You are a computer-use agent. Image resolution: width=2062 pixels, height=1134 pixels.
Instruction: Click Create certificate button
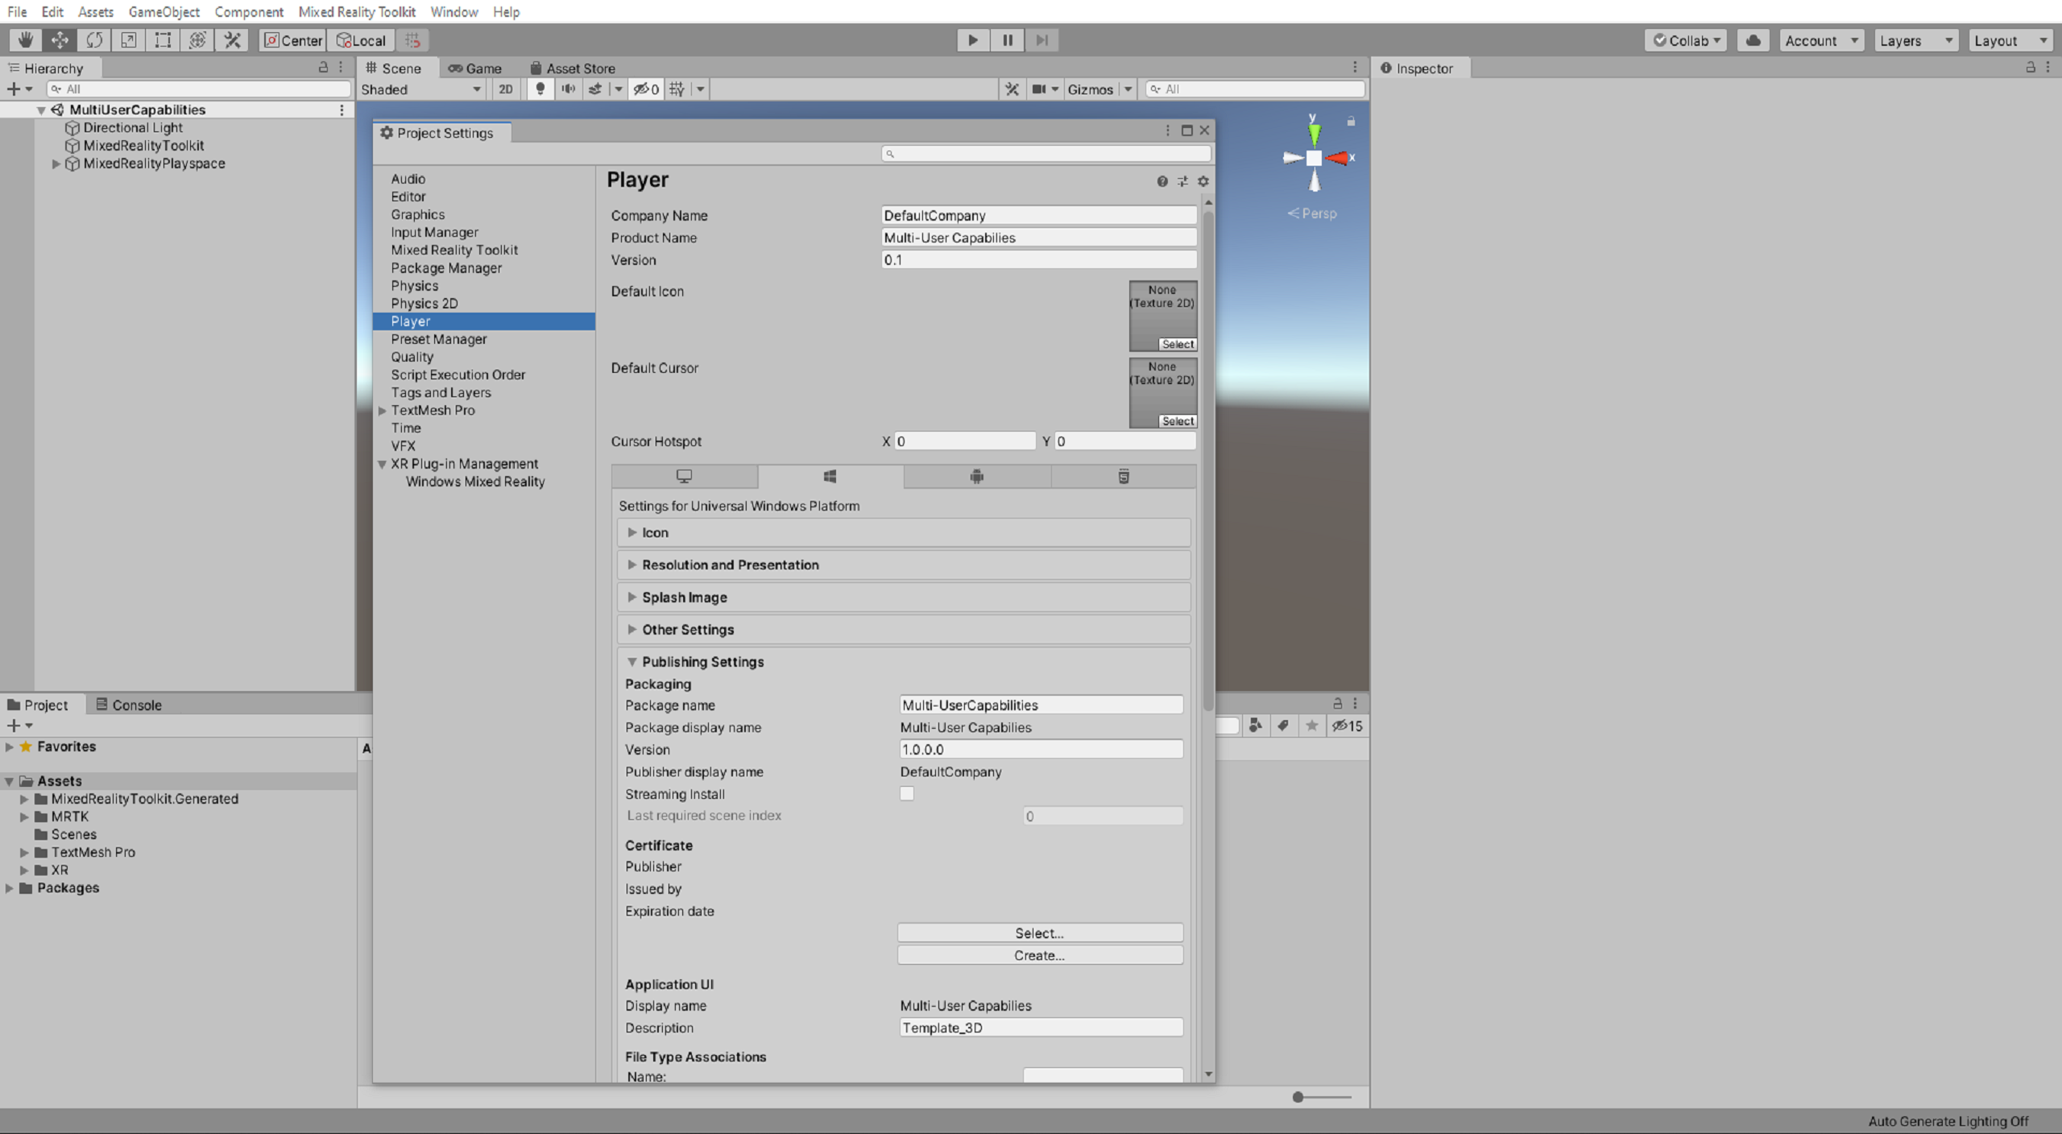tap(1037, 954)
